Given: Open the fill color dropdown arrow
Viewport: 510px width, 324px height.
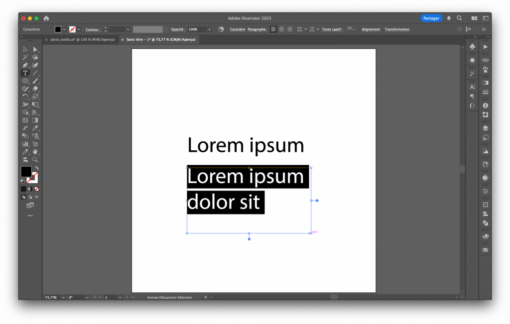Looking at the screenshot, I should coord(64,29).
